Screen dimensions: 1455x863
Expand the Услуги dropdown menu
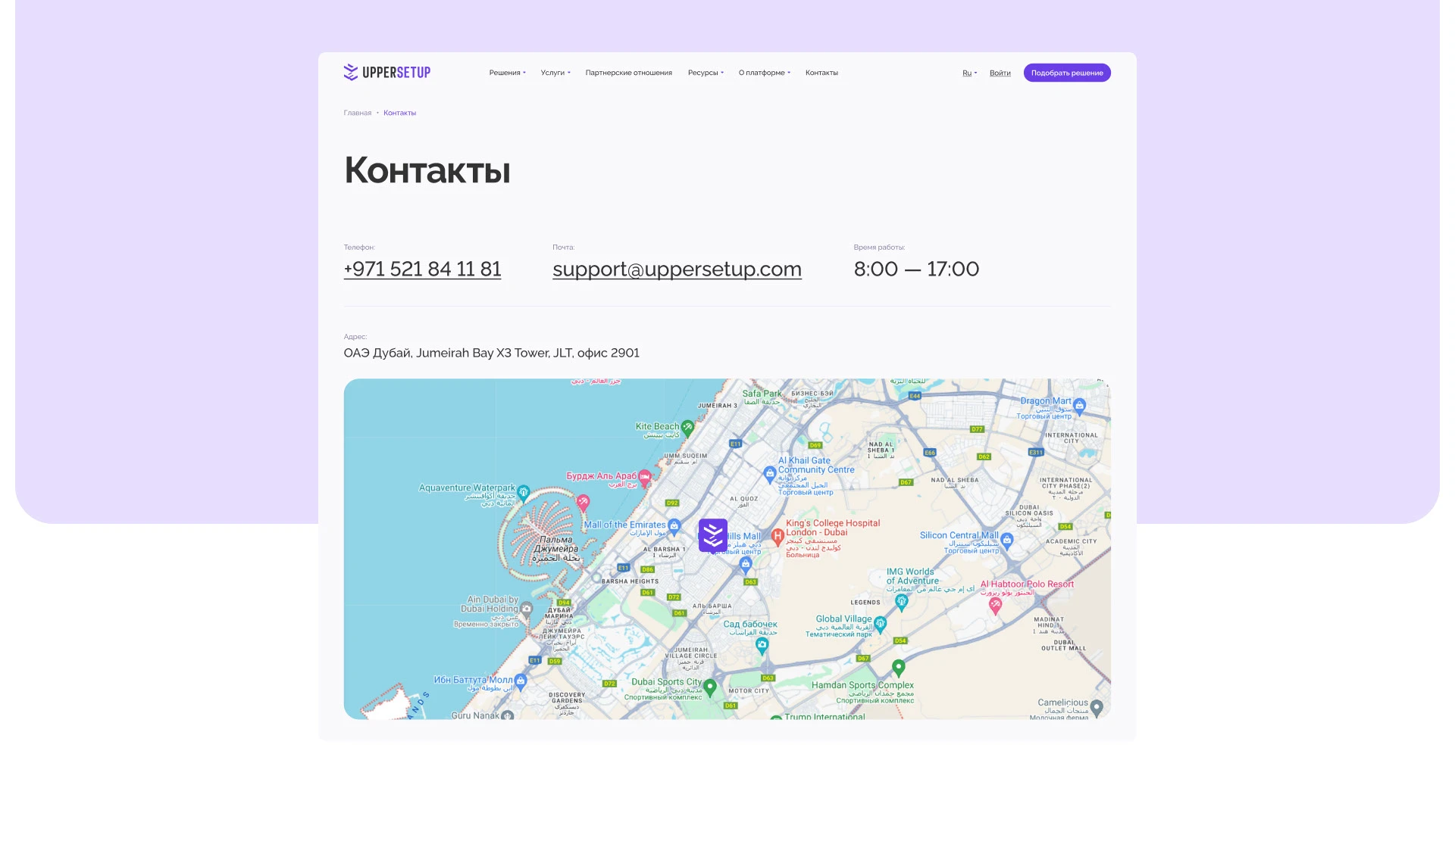pos(555,73)
